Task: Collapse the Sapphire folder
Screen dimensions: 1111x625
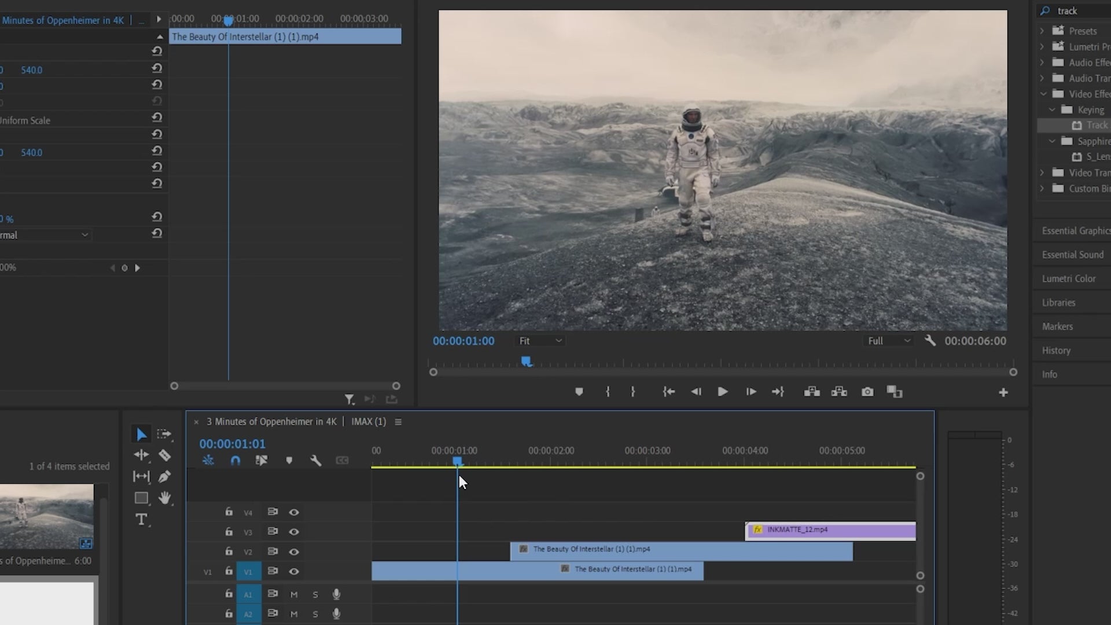Action: (x=1052, y=141)
